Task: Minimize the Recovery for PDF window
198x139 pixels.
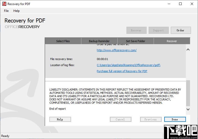Action: click(x=169, y=4)
